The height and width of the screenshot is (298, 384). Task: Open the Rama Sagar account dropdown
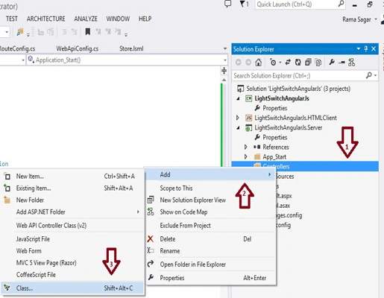[359, 19]
